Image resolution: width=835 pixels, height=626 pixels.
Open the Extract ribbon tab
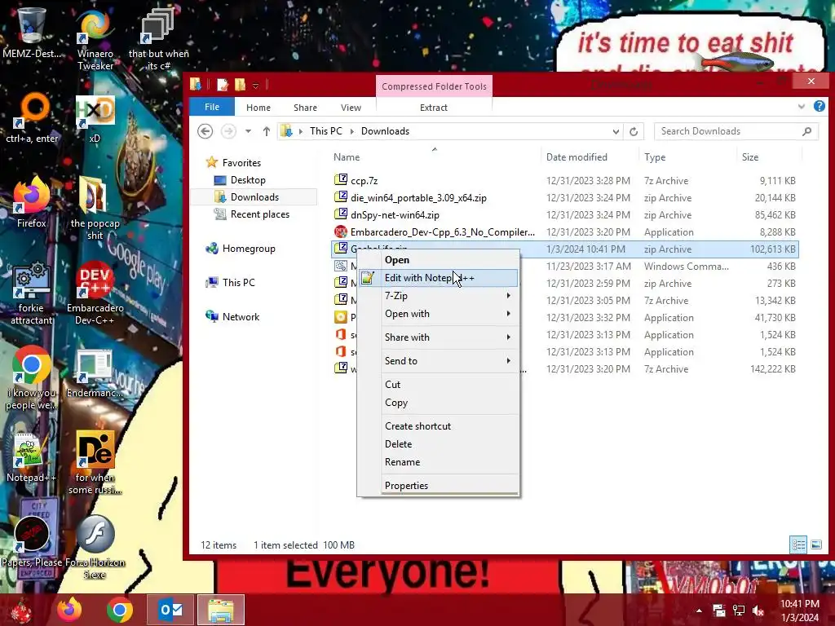434,108
